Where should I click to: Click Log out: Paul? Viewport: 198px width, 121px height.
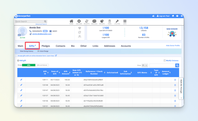tap(163, 16)
